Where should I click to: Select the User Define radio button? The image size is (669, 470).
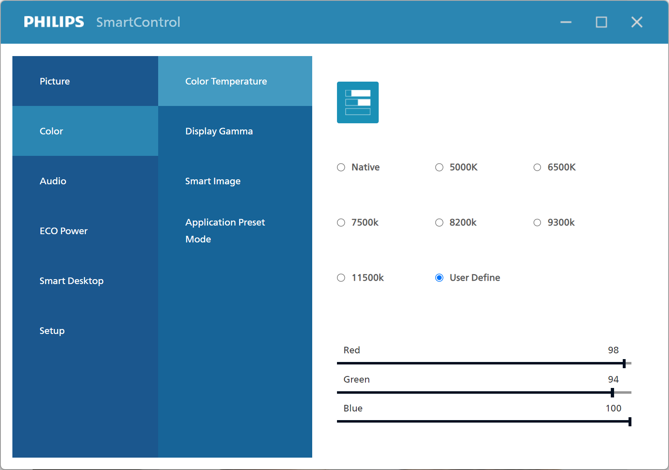point(439,278)
